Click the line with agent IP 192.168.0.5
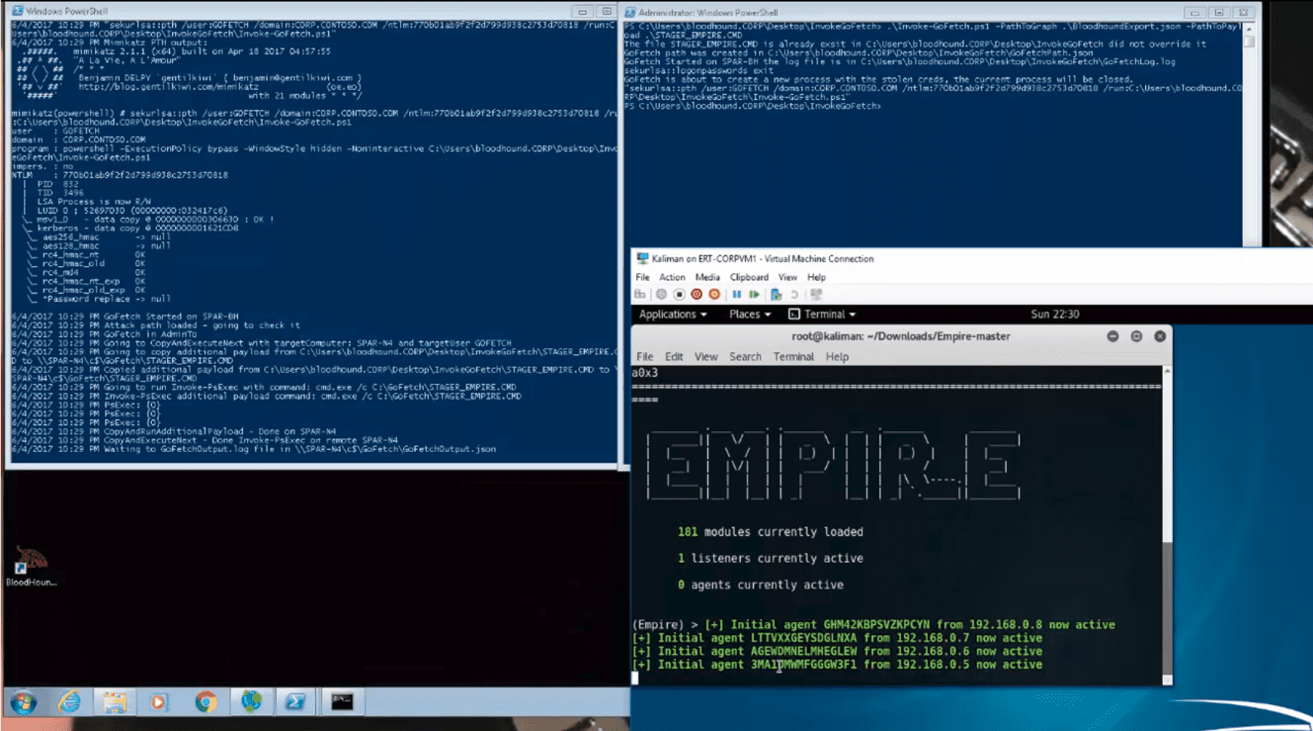1313x731 pixels. [837, 665]
